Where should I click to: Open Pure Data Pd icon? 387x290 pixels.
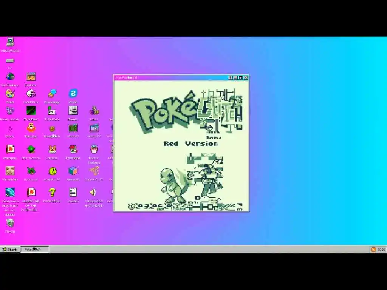(x=52, y=111)
